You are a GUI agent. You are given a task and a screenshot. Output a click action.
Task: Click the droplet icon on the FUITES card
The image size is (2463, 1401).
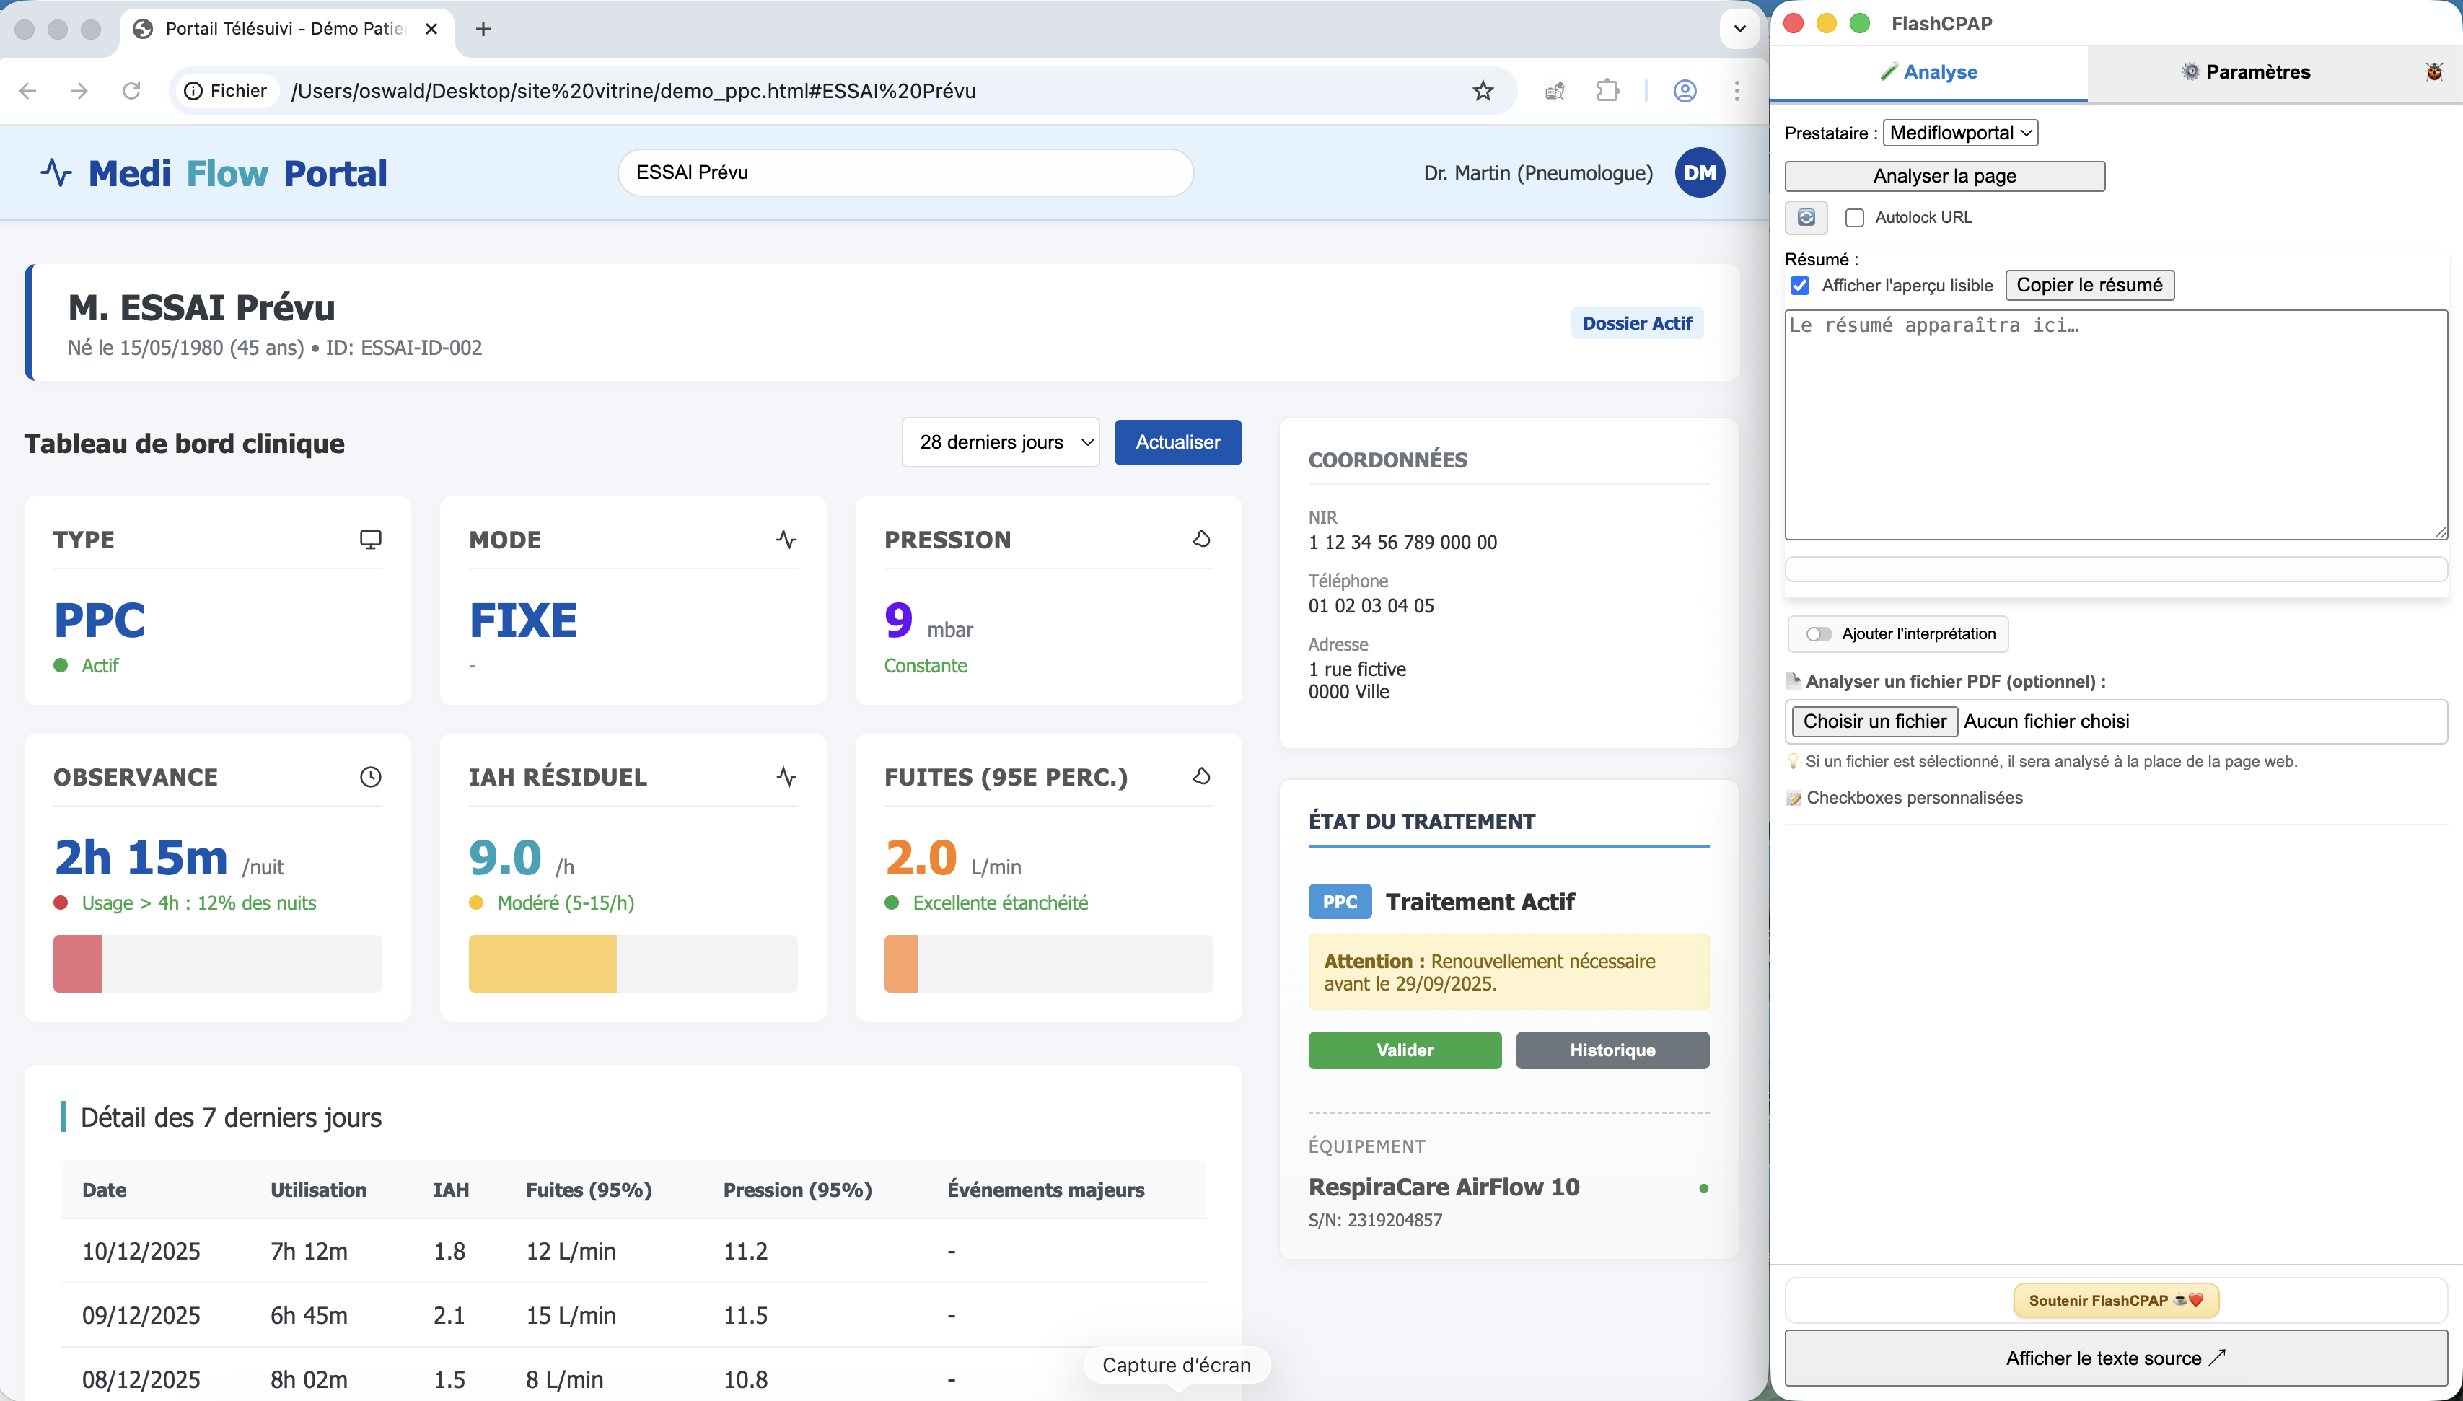(x=1200, y=776)
